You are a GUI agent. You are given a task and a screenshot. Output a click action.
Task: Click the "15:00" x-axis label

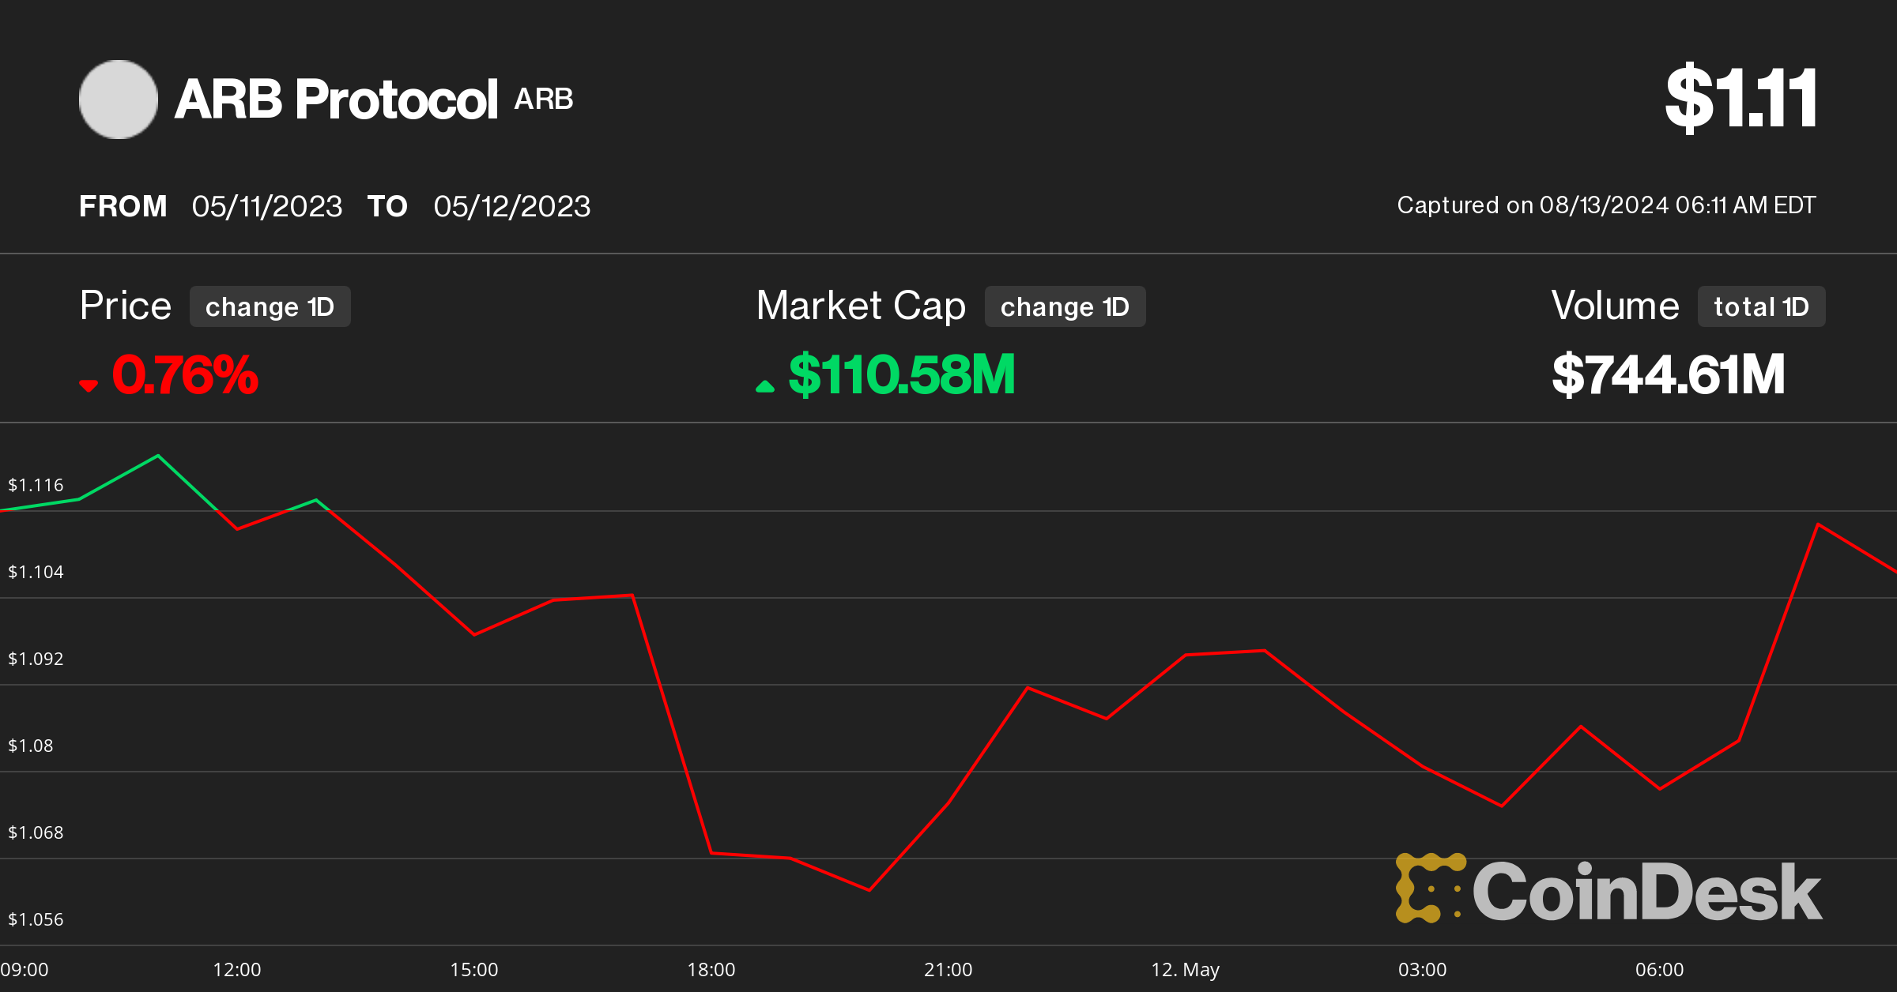coord(474,970)
